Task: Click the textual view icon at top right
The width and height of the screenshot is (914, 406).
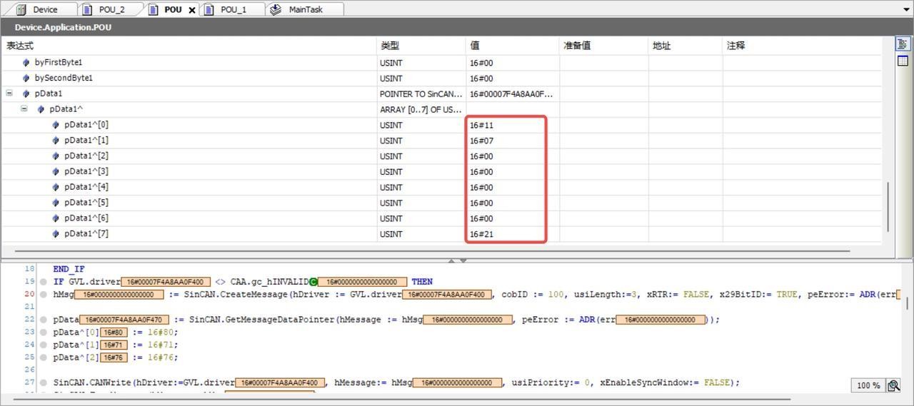Action: (901, 44)
